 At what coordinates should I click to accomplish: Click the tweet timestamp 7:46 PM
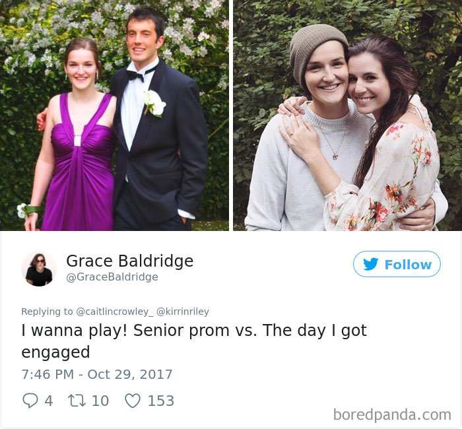click(x=48, y=374)
